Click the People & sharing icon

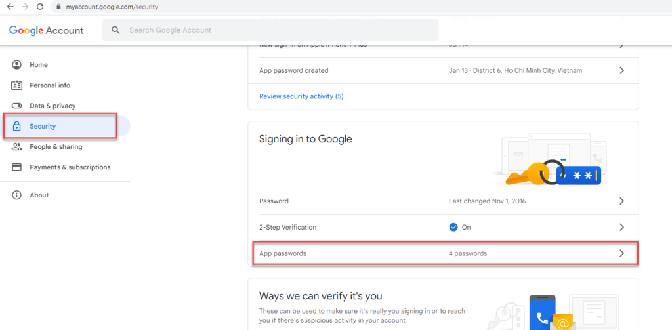17,147
